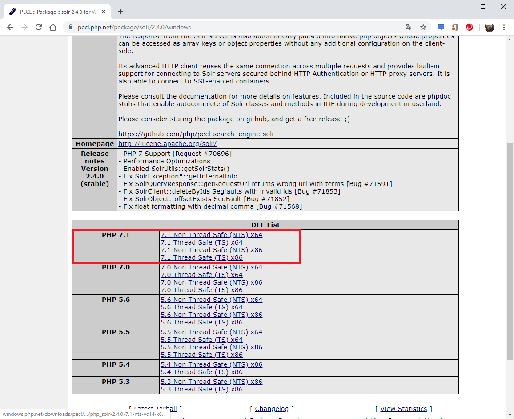Image resolution: width=514 pixels, height=419 pixels.
Task: Download 5.5 Non Thread Safe (NTS) x64
Action: click(x=212, y=332)
